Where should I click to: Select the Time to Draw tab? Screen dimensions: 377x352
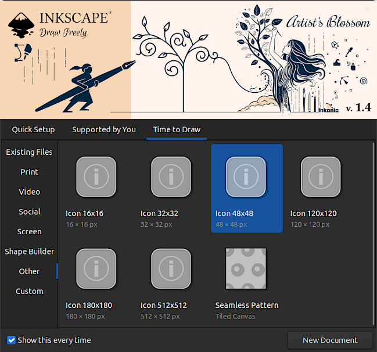pos(177,129)
